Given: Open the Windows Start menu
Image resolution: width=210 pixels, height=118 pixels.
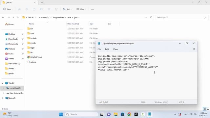Looking at the screenshot, I should [61, 114].
